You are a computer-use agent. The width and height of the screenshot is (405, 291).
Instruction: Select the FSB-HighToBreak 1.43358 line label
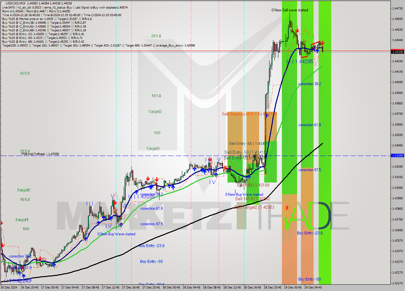40,154
